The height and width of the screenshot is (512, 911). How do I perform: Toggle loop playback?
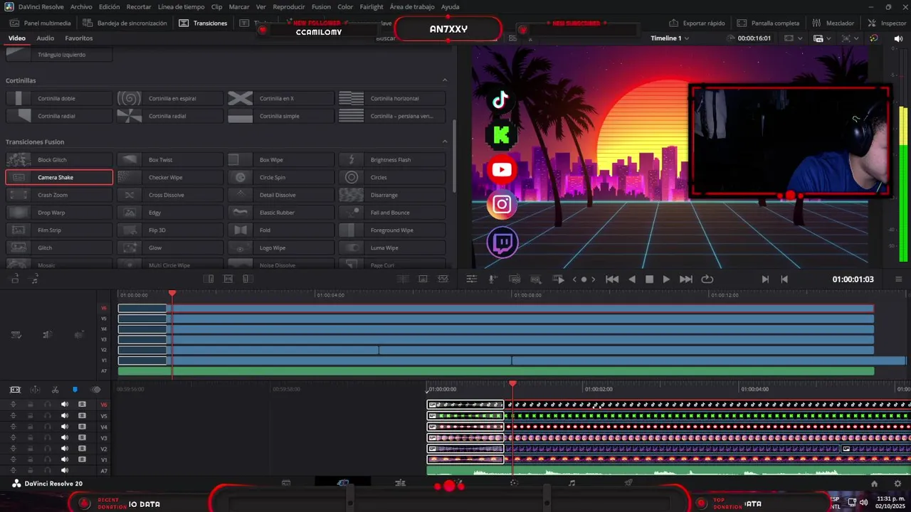tap(707, 279)
